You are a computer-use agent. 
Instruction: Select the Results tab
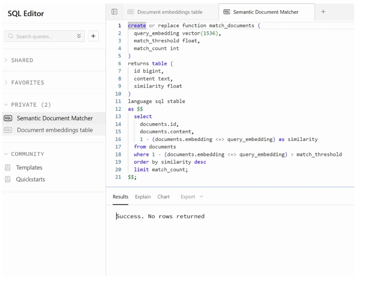click(x=120, y=197)
